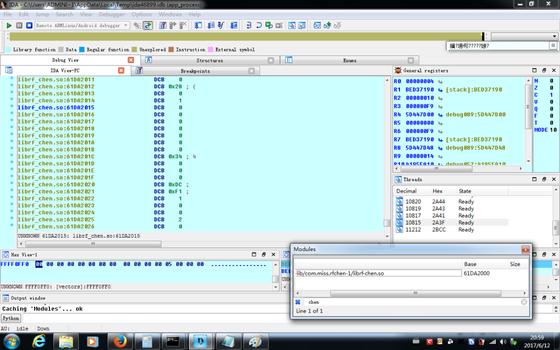Close the Debug View tab
Image resolution: width=560 pixels, height=350 pixels.
click(131, 60)
